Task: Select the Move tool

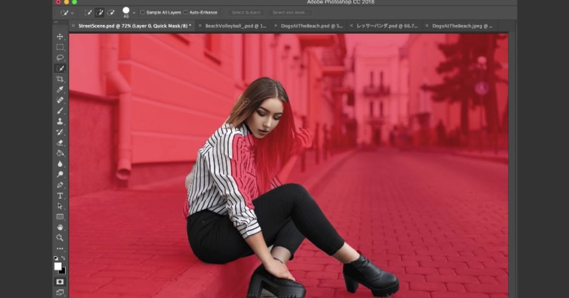Action: pos(60,37)
